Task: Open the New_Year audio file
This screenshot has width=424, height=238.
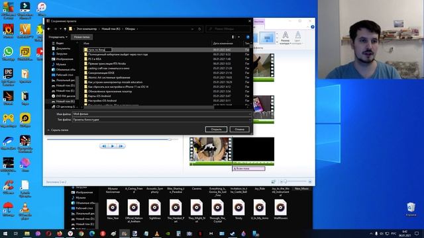Action: point(113,210)
